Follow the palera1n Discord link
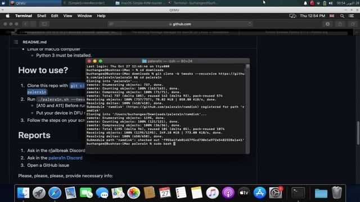Image resolution: width=360 pixels, height=202 pixels. click(65, 158)
